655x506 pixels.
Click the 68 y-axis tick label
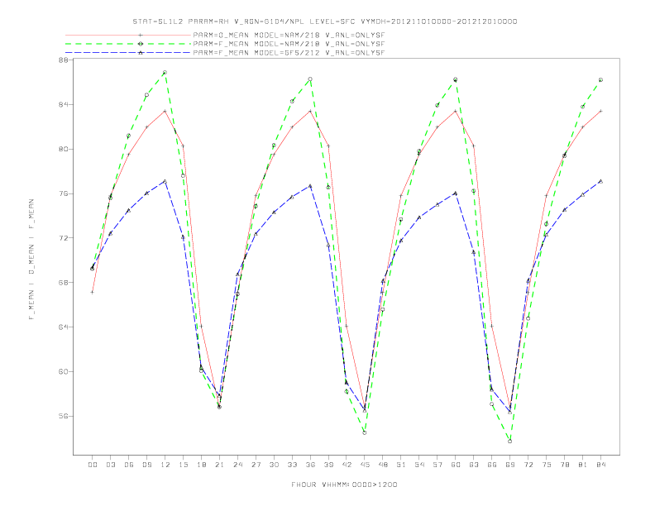(x=63, y=283)
